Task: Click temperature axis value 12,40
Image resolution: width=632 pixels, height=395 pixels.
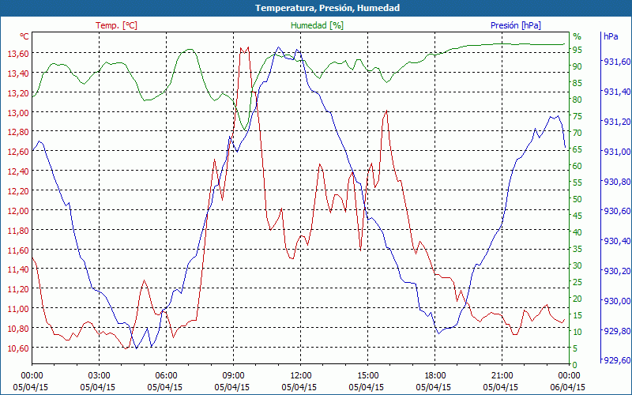Action: coord(18,171)
